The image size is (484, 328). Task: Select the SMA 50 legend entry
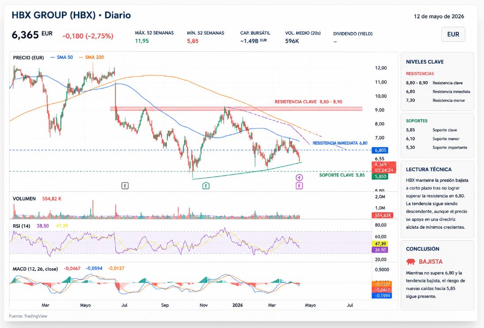[61, 57]
